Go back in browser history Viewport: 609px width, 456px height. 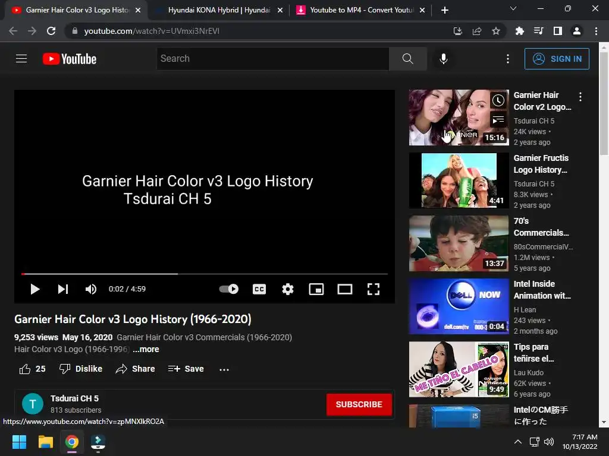click(x=13, y=31)
